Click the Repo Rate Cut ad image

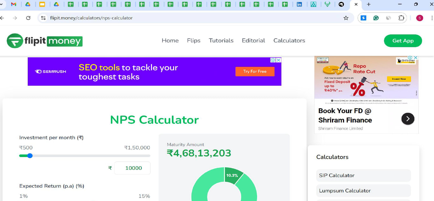pyautogui.click(x=366, y=77)
